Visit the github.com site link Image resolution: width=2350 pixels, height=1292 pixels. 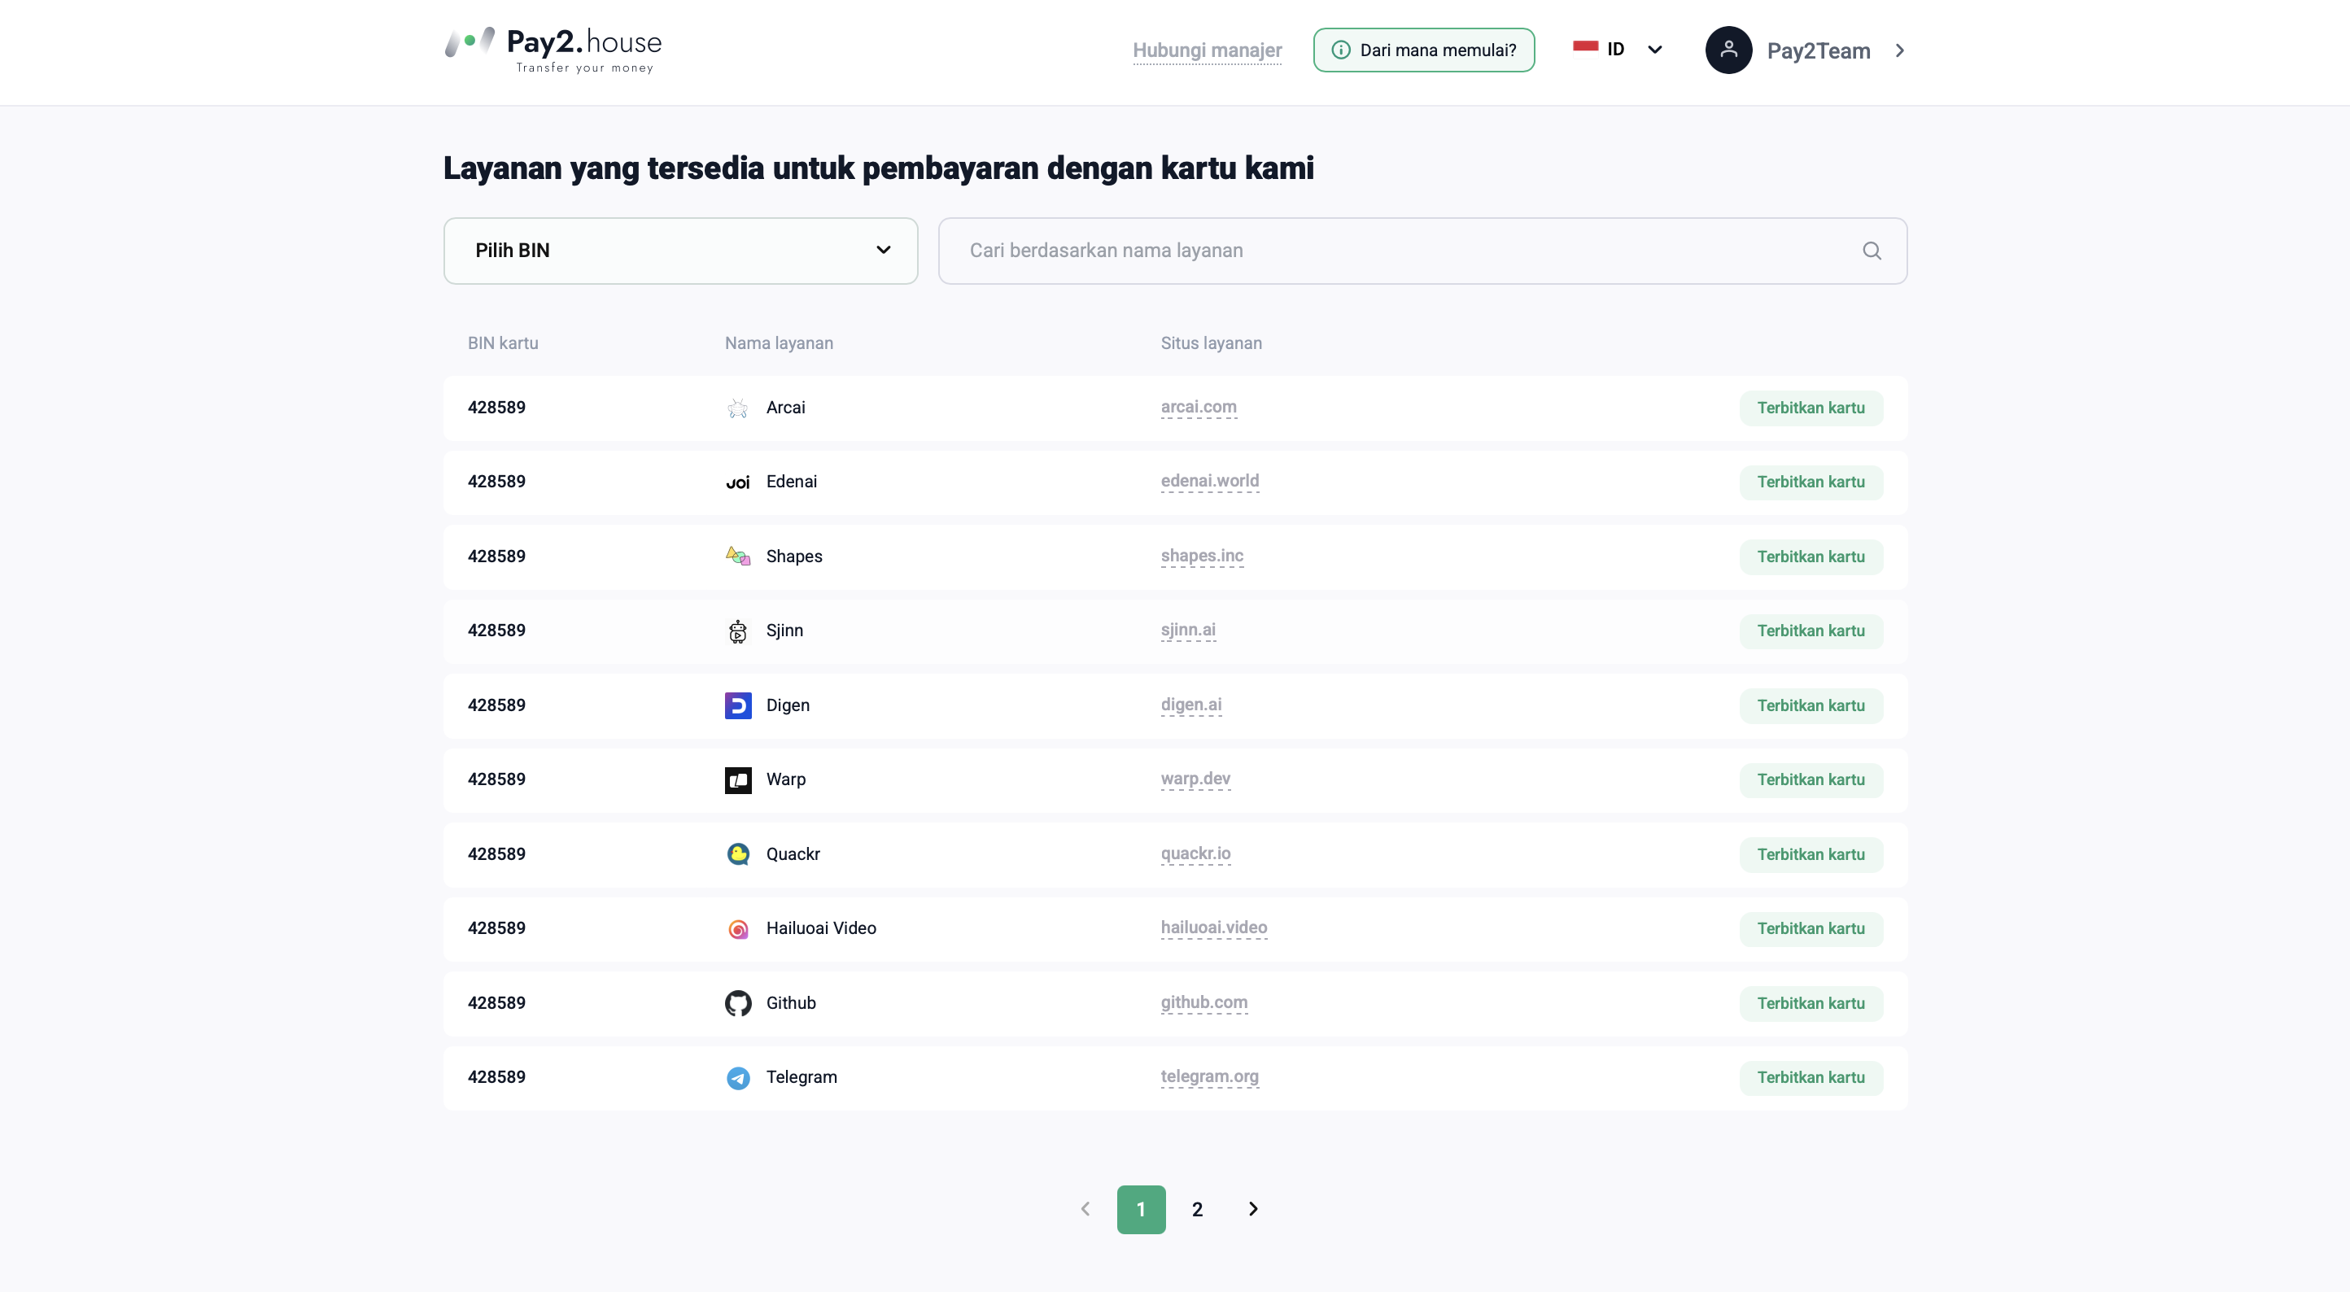pos(1203,1002)
